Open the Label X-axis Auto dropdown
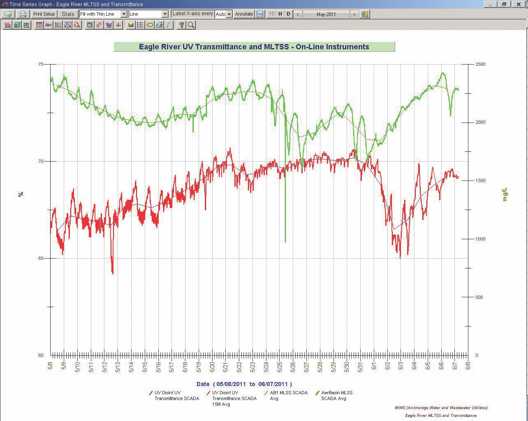The width and height of the screenshot is (528, 421). [x=229, y=14]
